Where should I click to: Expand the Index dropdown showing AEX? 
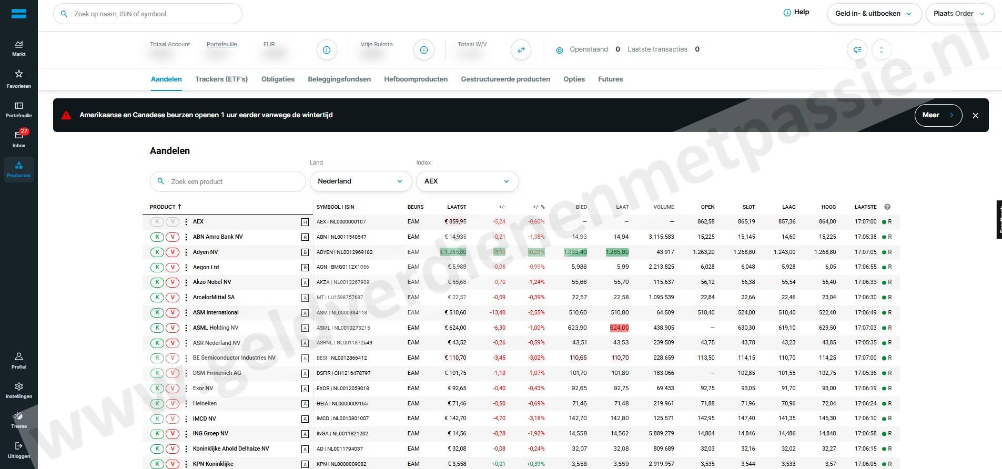467,181
